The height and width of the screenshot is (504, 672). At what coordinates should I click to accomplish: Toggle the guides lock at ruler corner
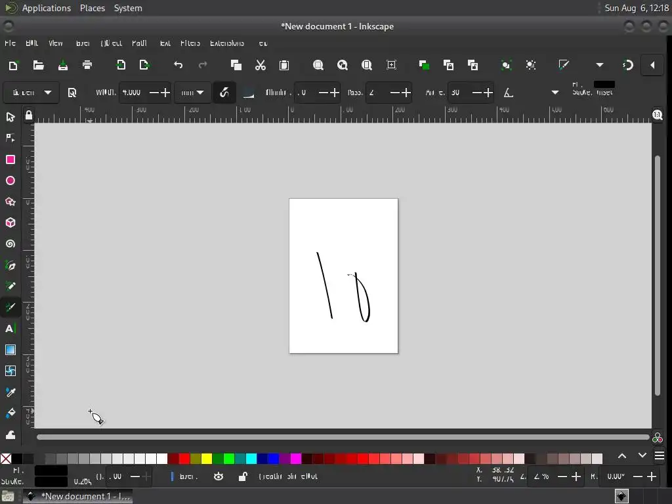pyautogui.click(x=28, y=115)
